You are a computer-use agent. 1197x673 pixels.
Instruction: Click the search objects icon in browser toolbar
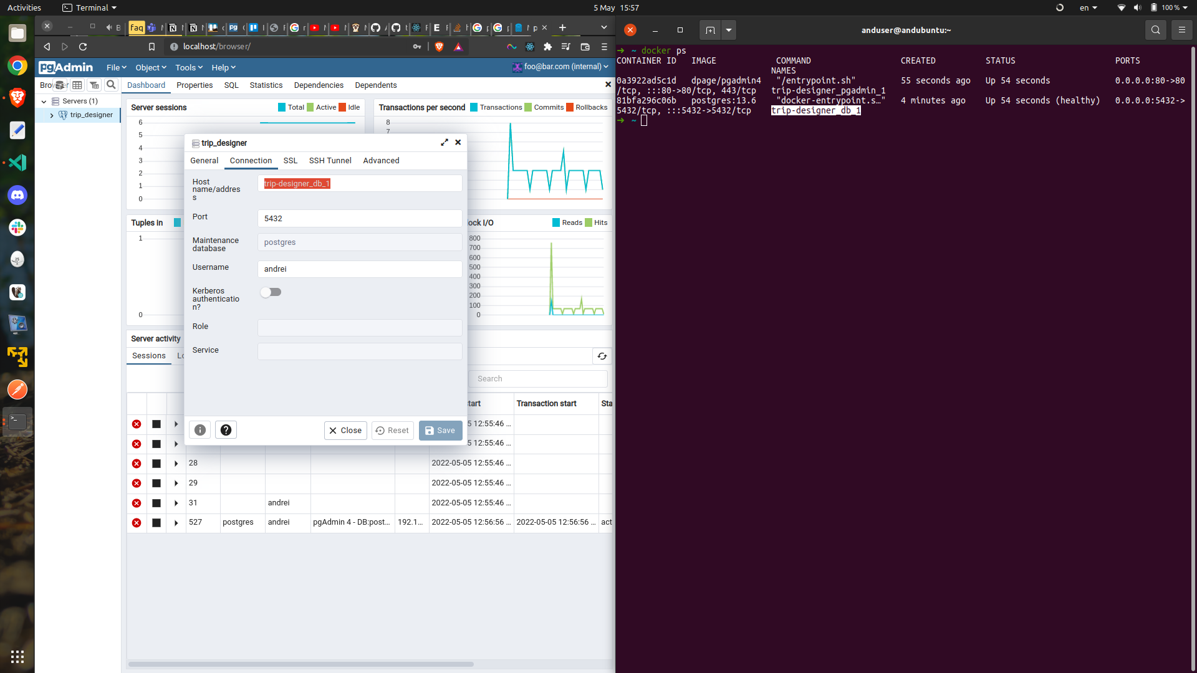[x=111, y=85]
